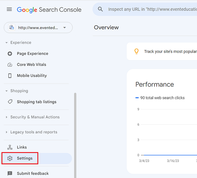This screenshot has width=197, height=178.
Task: Open Shopping tab listings
Action: point(37,102)
